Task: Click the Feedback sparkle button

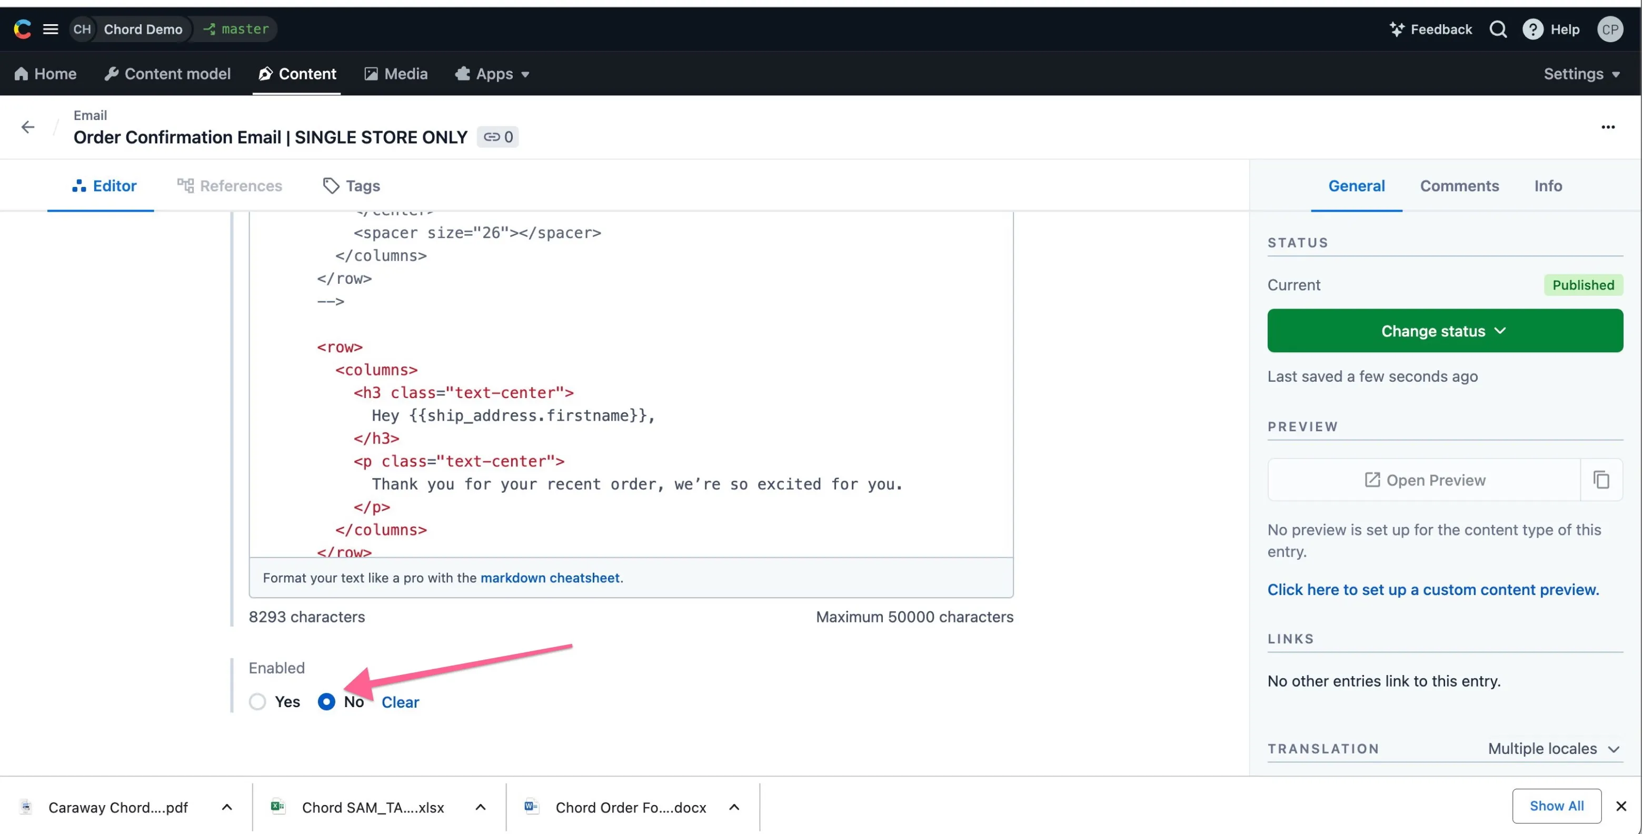Action: click(1430, 29)
